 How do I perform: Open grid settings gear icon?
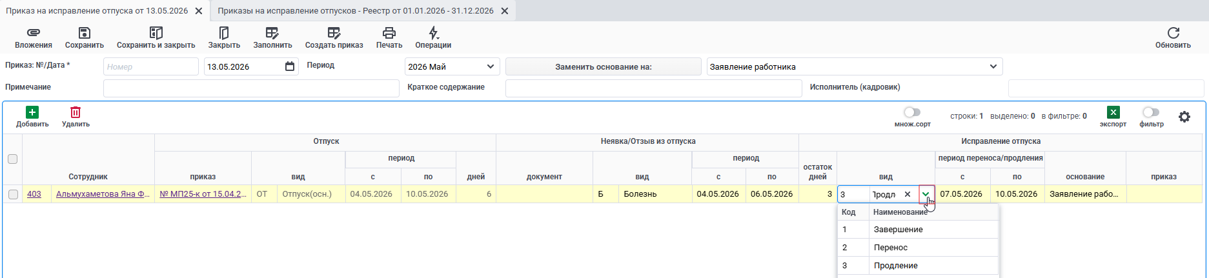pyautogui.click(x=1184, y=117)
